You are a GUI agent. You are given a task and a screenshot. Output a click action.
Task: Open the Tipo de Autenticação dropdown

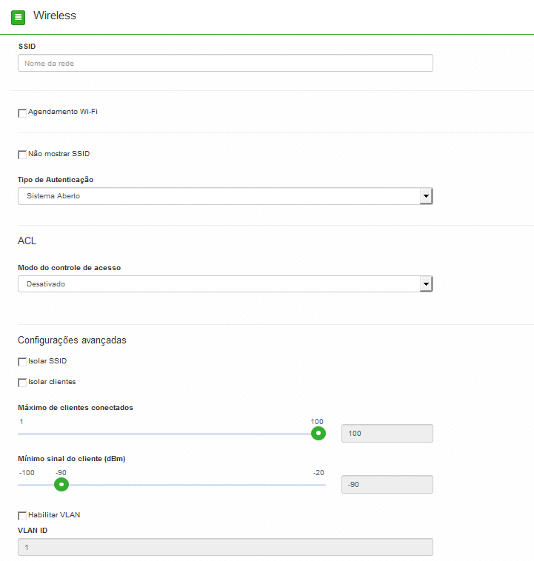tap(225, 196)
